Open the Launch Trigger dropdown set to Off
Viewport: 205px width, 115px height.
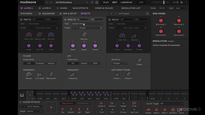(x=172, y=103)
